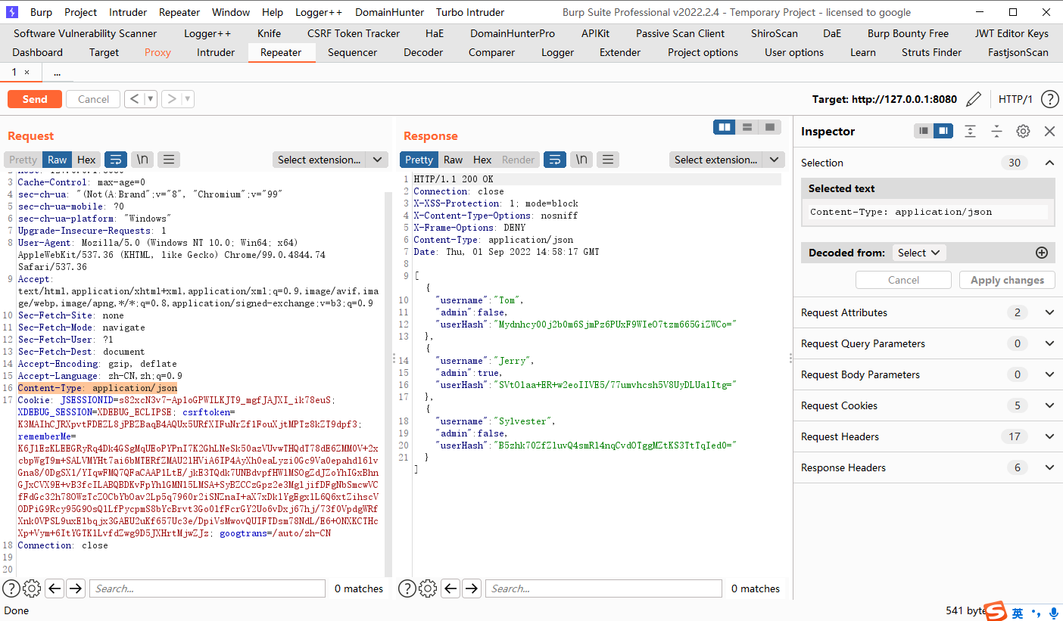Click Inspector collapse all sections icon
This screenshot has width=1063, height=621.
tap(996, 131)
